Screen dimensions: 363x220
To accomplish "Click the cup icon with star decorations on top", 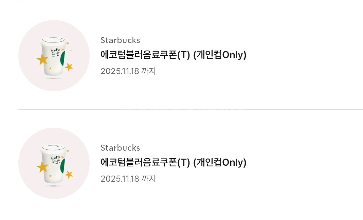I will 54,55.
